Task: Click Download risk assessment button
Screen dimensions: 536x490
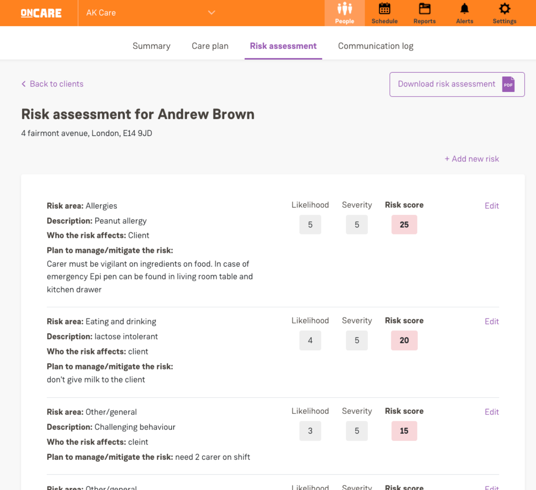Action: 456,84
